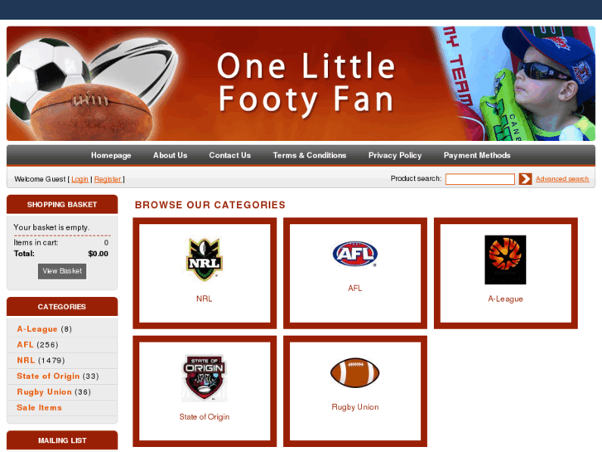Open Terms & Conditions page

[x=310, y=155]
